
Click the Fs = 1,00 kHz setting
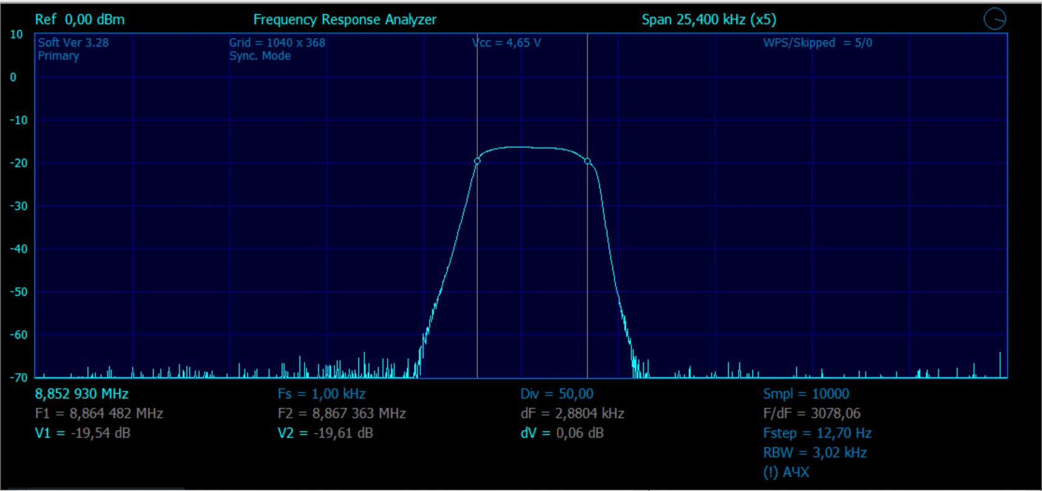tap(321, 394)
